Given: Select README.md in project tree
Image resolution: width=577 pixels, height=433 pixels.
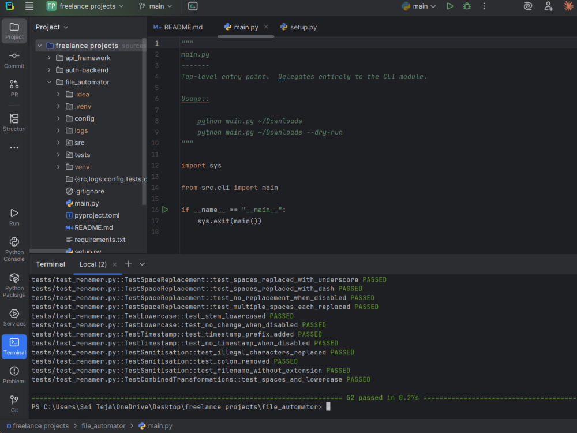Looking at the screenshot, I should coord(89,227).
